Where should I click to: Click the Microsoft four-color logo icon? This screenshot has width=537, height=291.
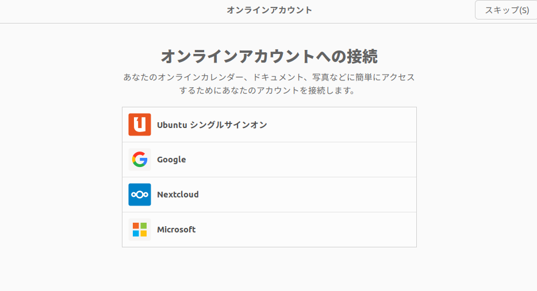[140, 230]
